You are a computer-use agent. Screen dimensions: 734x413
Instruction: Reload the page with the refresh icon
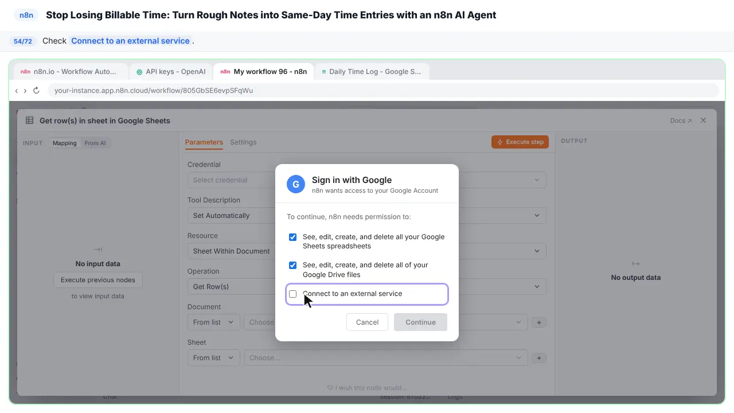coord(36,91)
